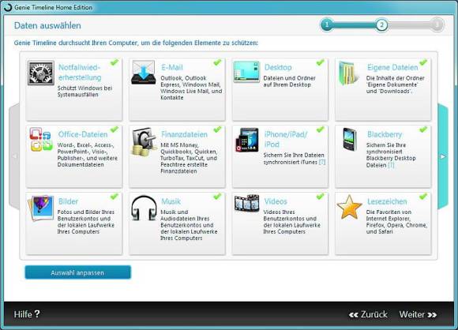
Task: Toggle checkmark on Finanzdateien tile
Action: coord(217,129)
